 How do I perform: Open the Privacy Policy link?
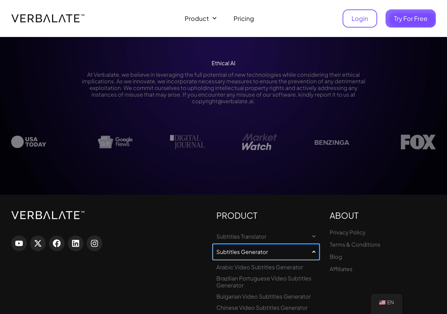347,232
